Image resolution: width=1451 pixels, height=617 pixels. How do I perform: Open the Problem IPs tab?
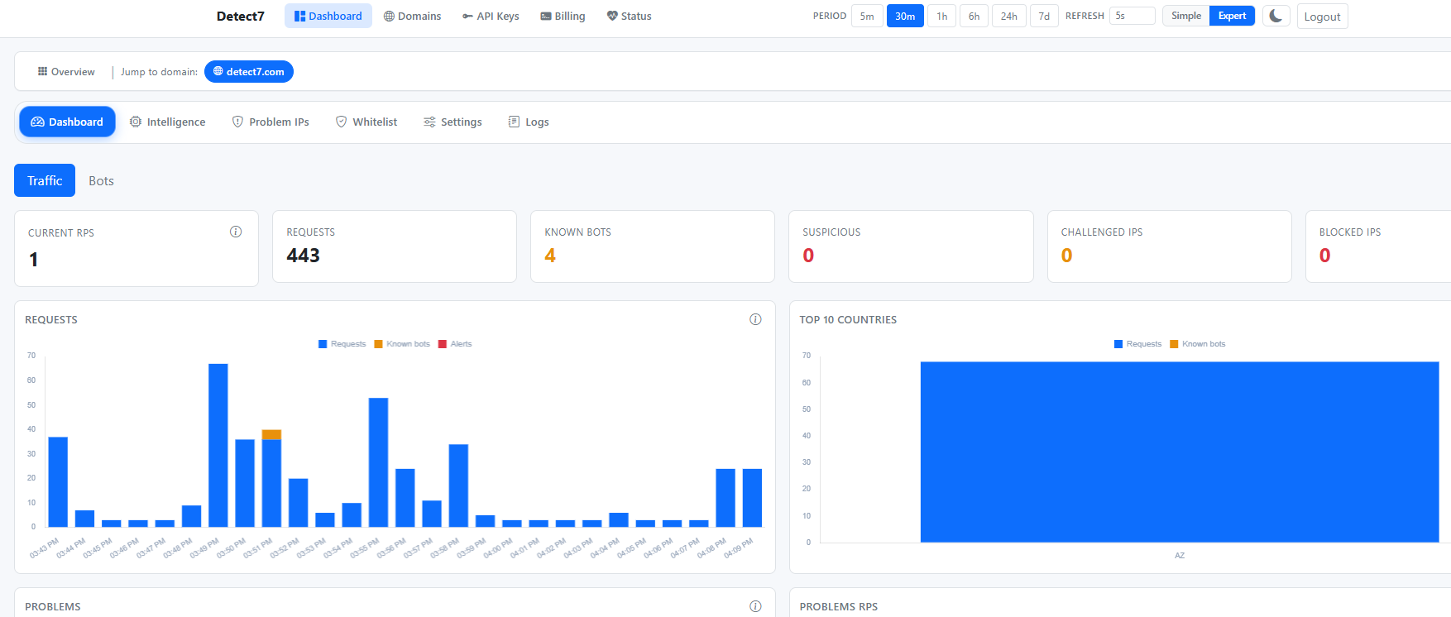click(271, 122)
